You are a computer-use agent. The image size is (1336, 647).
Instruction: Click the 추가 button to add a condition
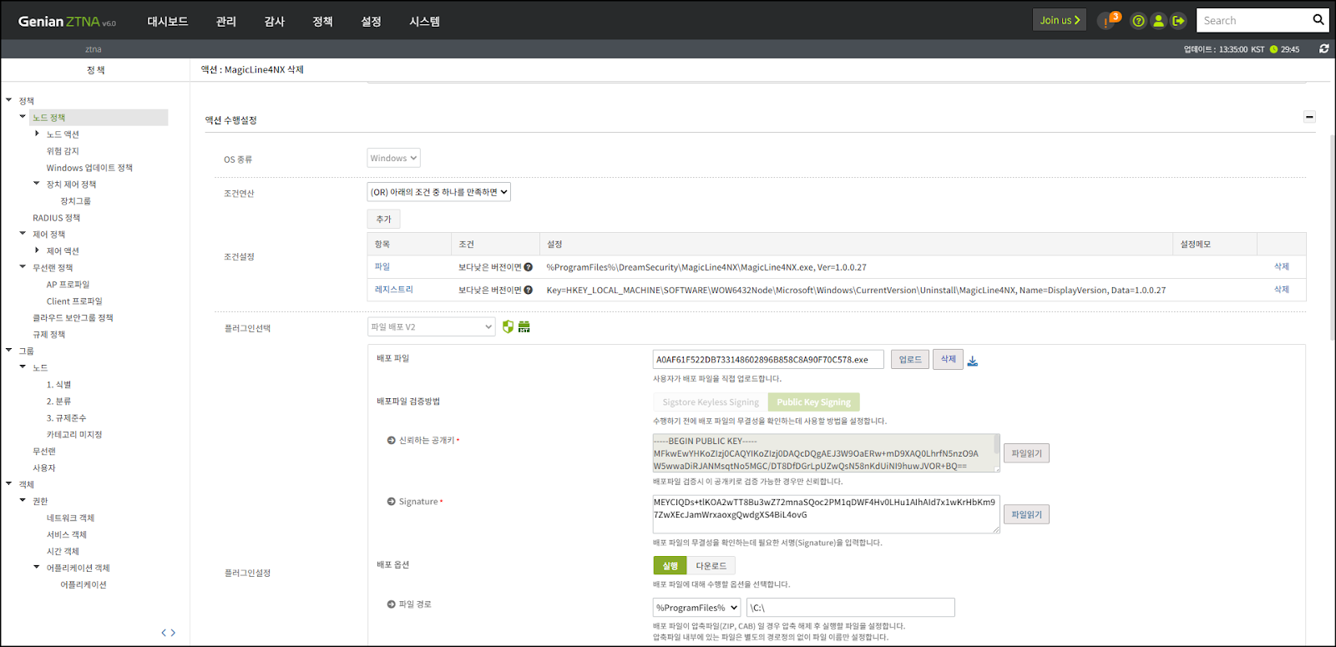[383, 219]
